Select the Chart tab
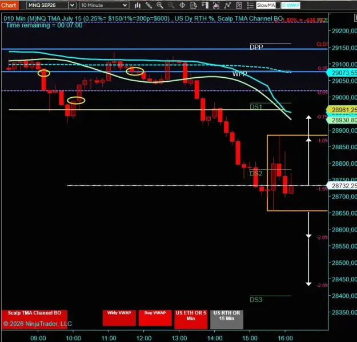The height and width of the screenshot is (342, 357). [9, 5]
